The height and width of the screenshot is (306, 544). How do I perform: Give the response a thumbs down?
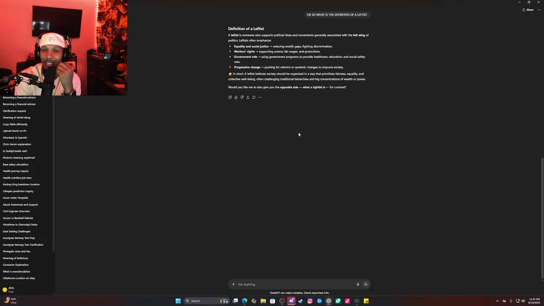click(x=242, y=97)
